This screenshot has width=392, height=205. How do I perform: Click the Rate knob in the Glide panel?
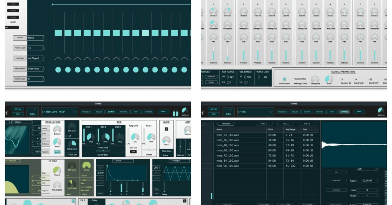[166, 141]
